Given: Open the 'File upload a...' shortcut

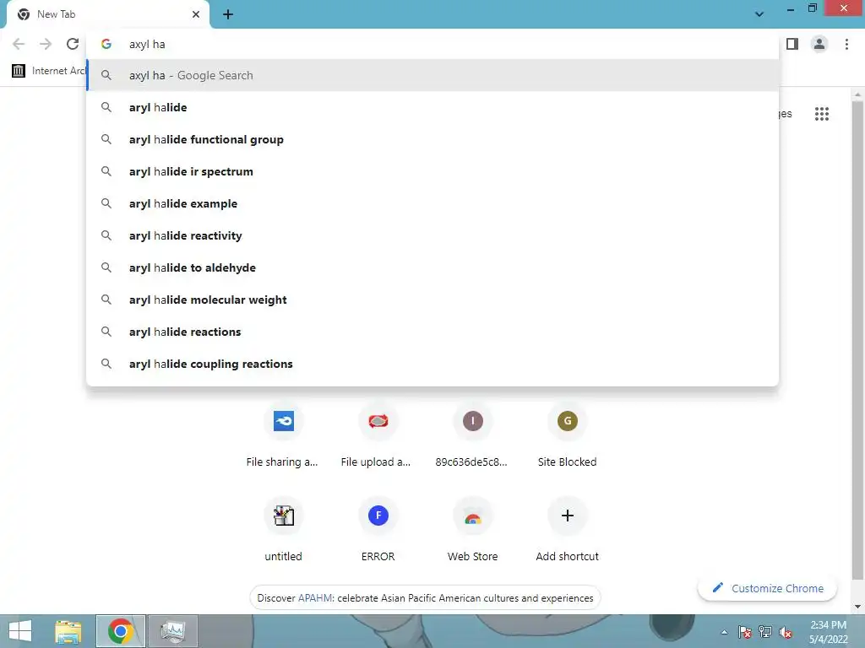Looking at the screenshot, I should tap(378, 435).
